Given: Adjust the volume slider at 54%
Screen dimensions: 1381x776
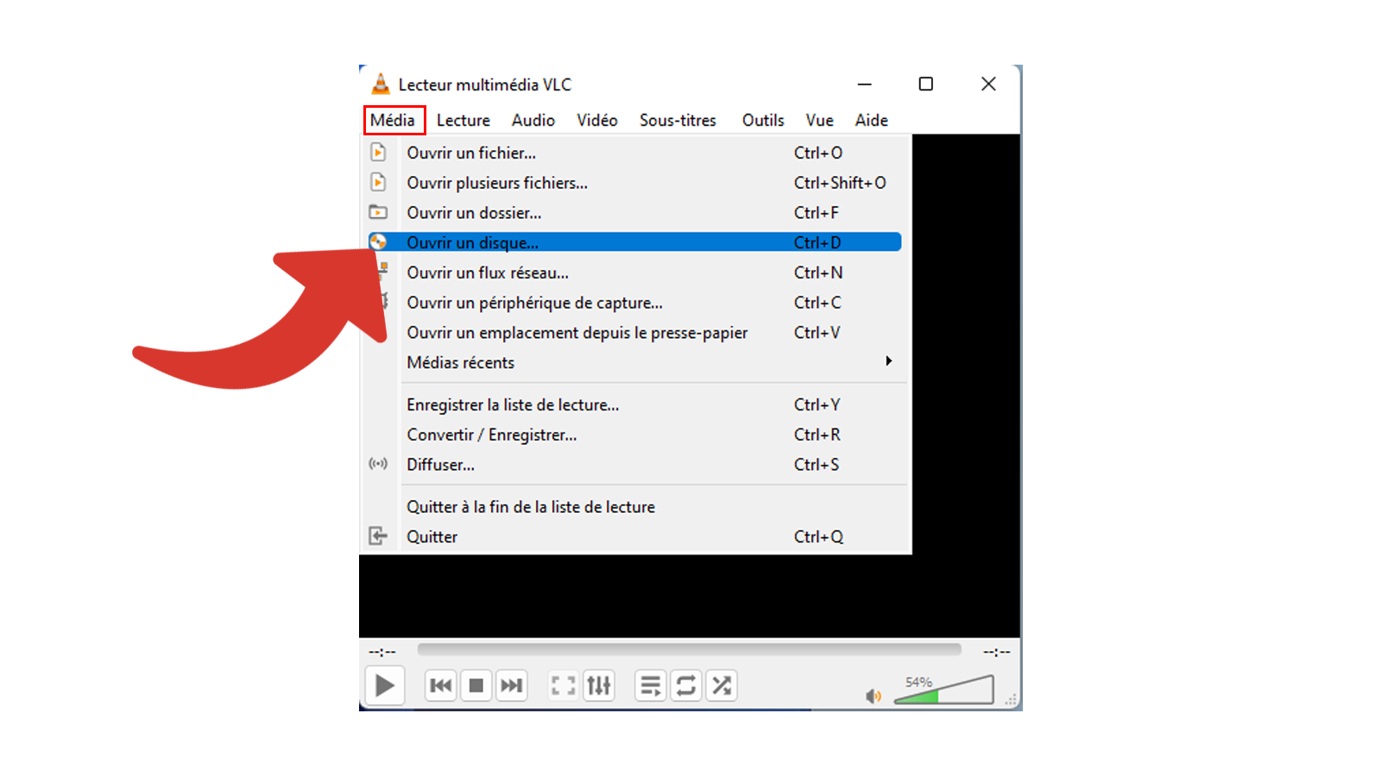Looking at the screenshot, I should (941, 689).
